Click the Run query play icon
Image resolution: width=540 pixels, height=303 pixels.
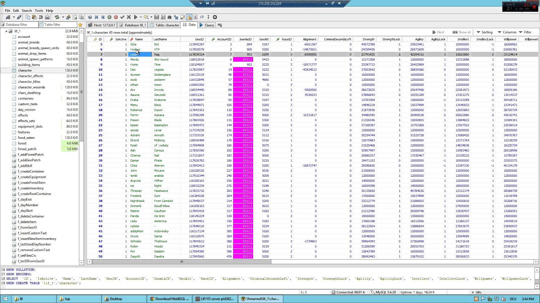(x=136, y=17)
